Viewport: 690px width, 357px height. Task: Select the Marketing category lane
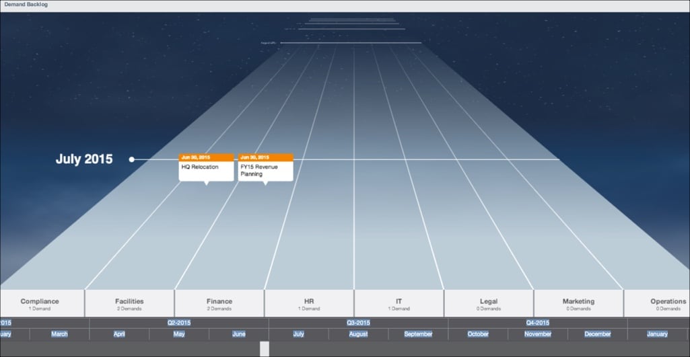point(578,303)
